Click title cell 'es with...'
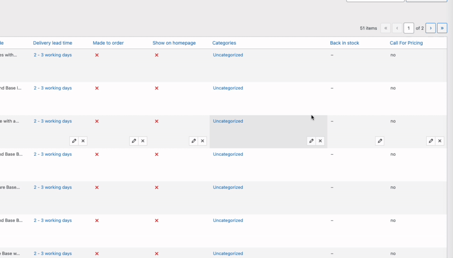Viewport: 453px width, 258px height. [x=8, y=55]
